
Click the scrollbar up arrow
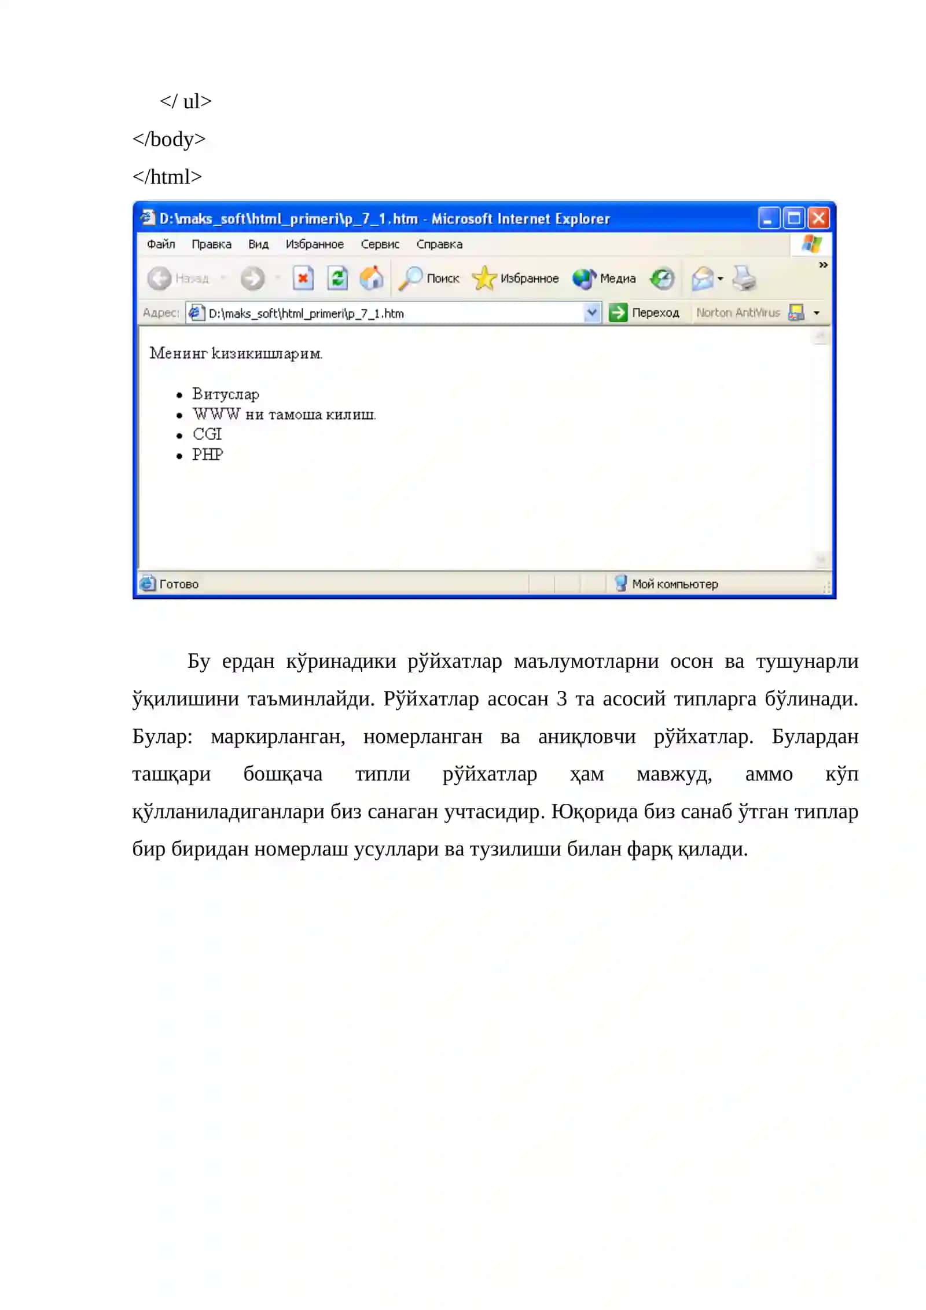(x=820, y=336)
